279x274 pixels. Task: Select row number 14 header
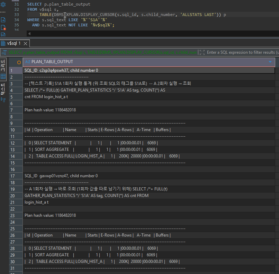[16, 156]
